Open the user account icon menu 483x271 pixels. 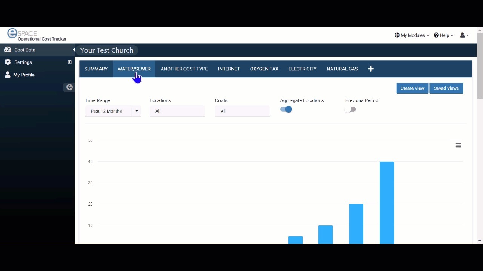coord(464,35)
